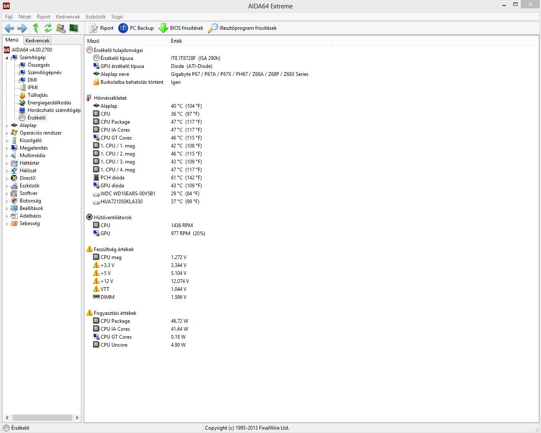Click the PC Backup button
541x433 pixels.
point(136,28)
